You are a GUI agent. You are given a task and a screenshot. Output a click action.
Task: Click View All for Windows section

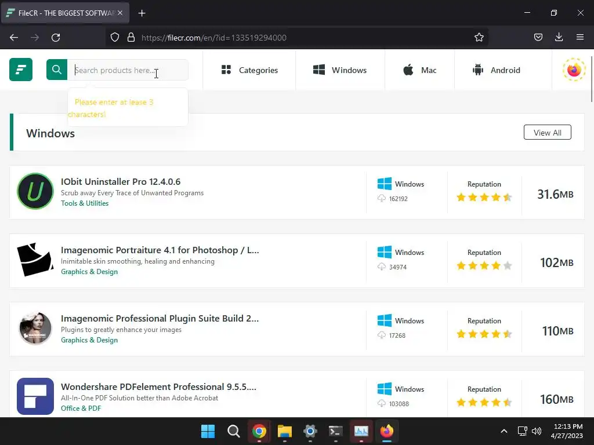548,133
